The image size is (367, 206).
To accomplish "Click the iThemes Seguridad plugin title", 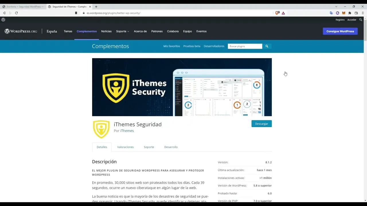I will click(x=138, y=124).
